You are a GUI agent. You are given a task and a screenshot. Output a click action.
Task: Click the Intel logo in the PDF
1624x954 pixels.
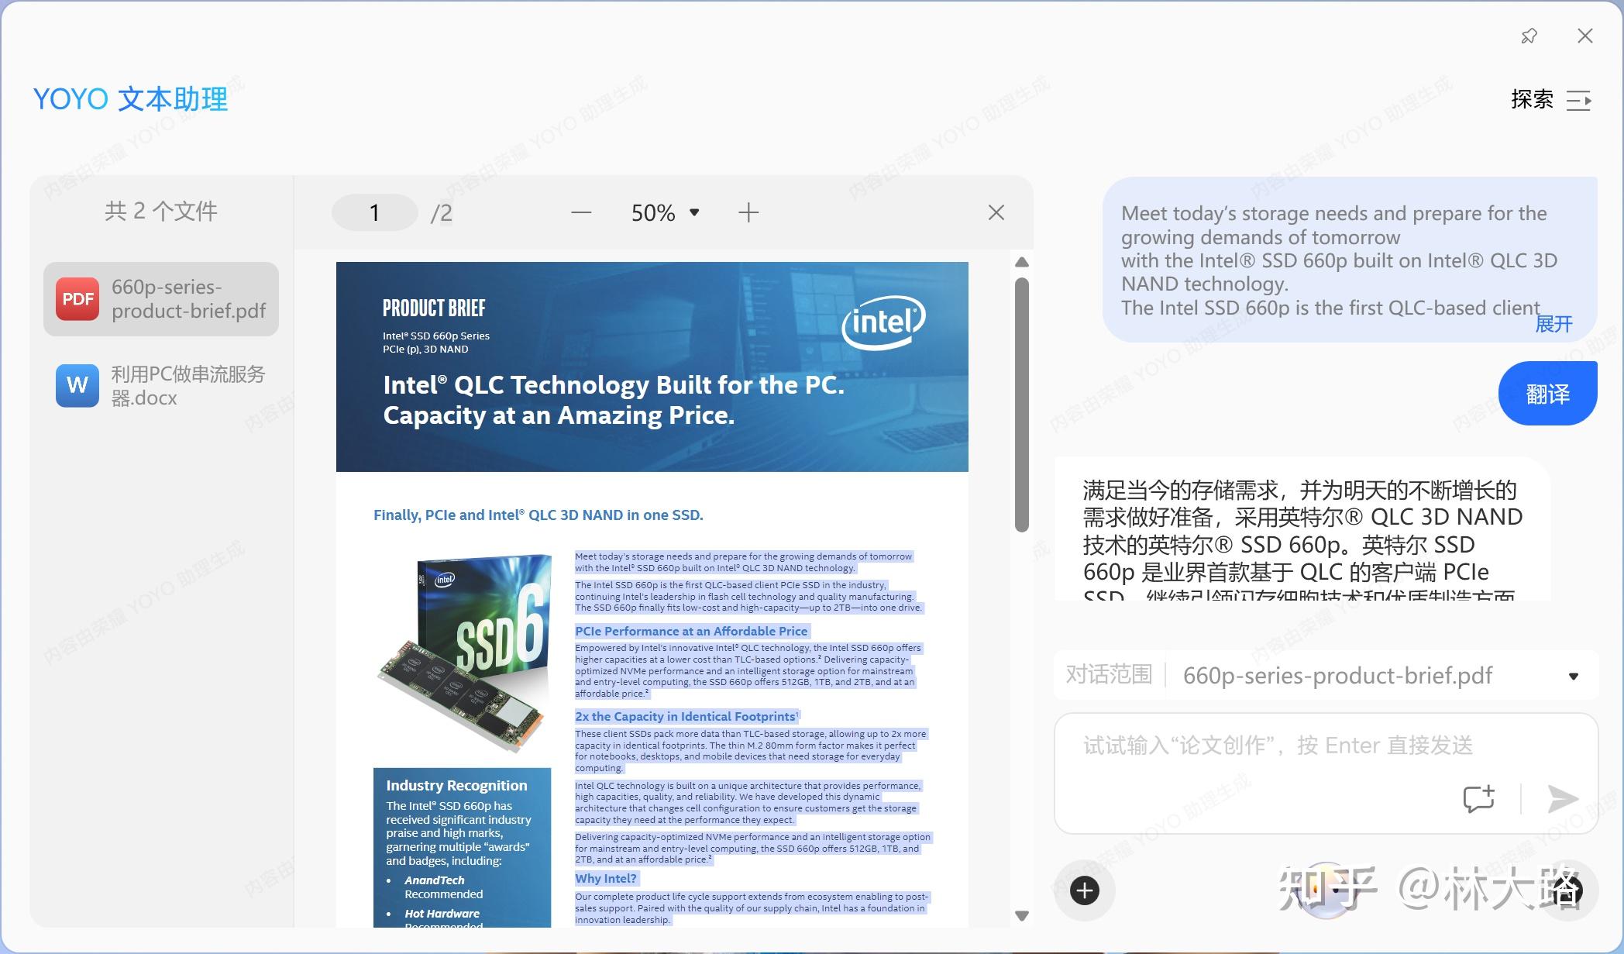[884, 322]
